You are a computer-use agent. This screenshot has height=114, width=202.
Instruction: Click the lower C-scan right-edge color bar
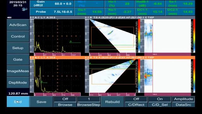click(x=194, y=76)
